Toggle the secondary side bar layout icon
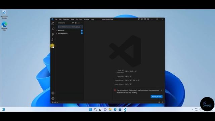This screenshot has width=215, height=121. point(145,19)
